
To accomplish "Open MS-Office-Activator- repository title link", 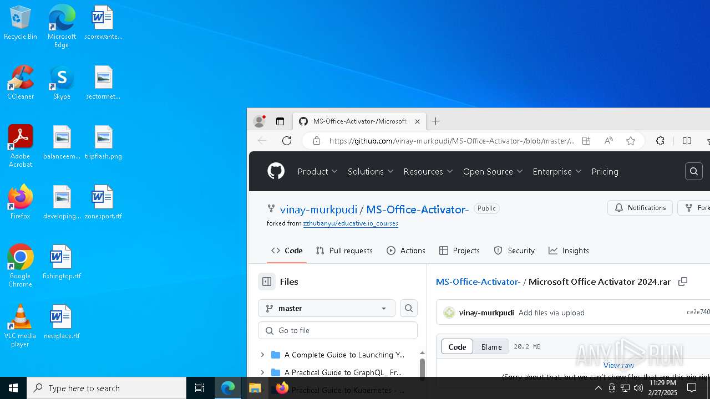I will point(418,209).
